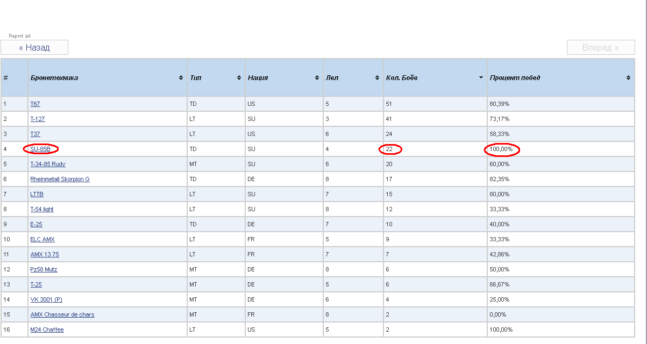
Task: Open the ELC AMX link
Action: 42,239
